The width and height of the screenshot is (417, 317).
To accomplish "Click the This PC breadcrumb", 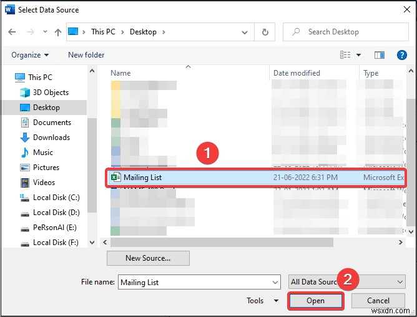I will [103, 32].
